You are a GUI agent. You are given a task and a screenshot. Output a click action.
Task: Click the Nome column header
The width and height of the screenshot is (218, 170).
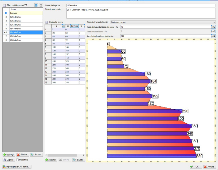26,9
